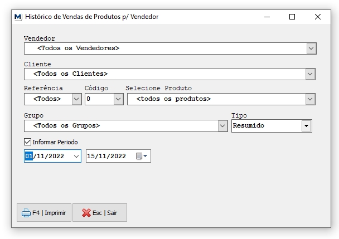Change the Tipo dropdown from Resumido

306,126
